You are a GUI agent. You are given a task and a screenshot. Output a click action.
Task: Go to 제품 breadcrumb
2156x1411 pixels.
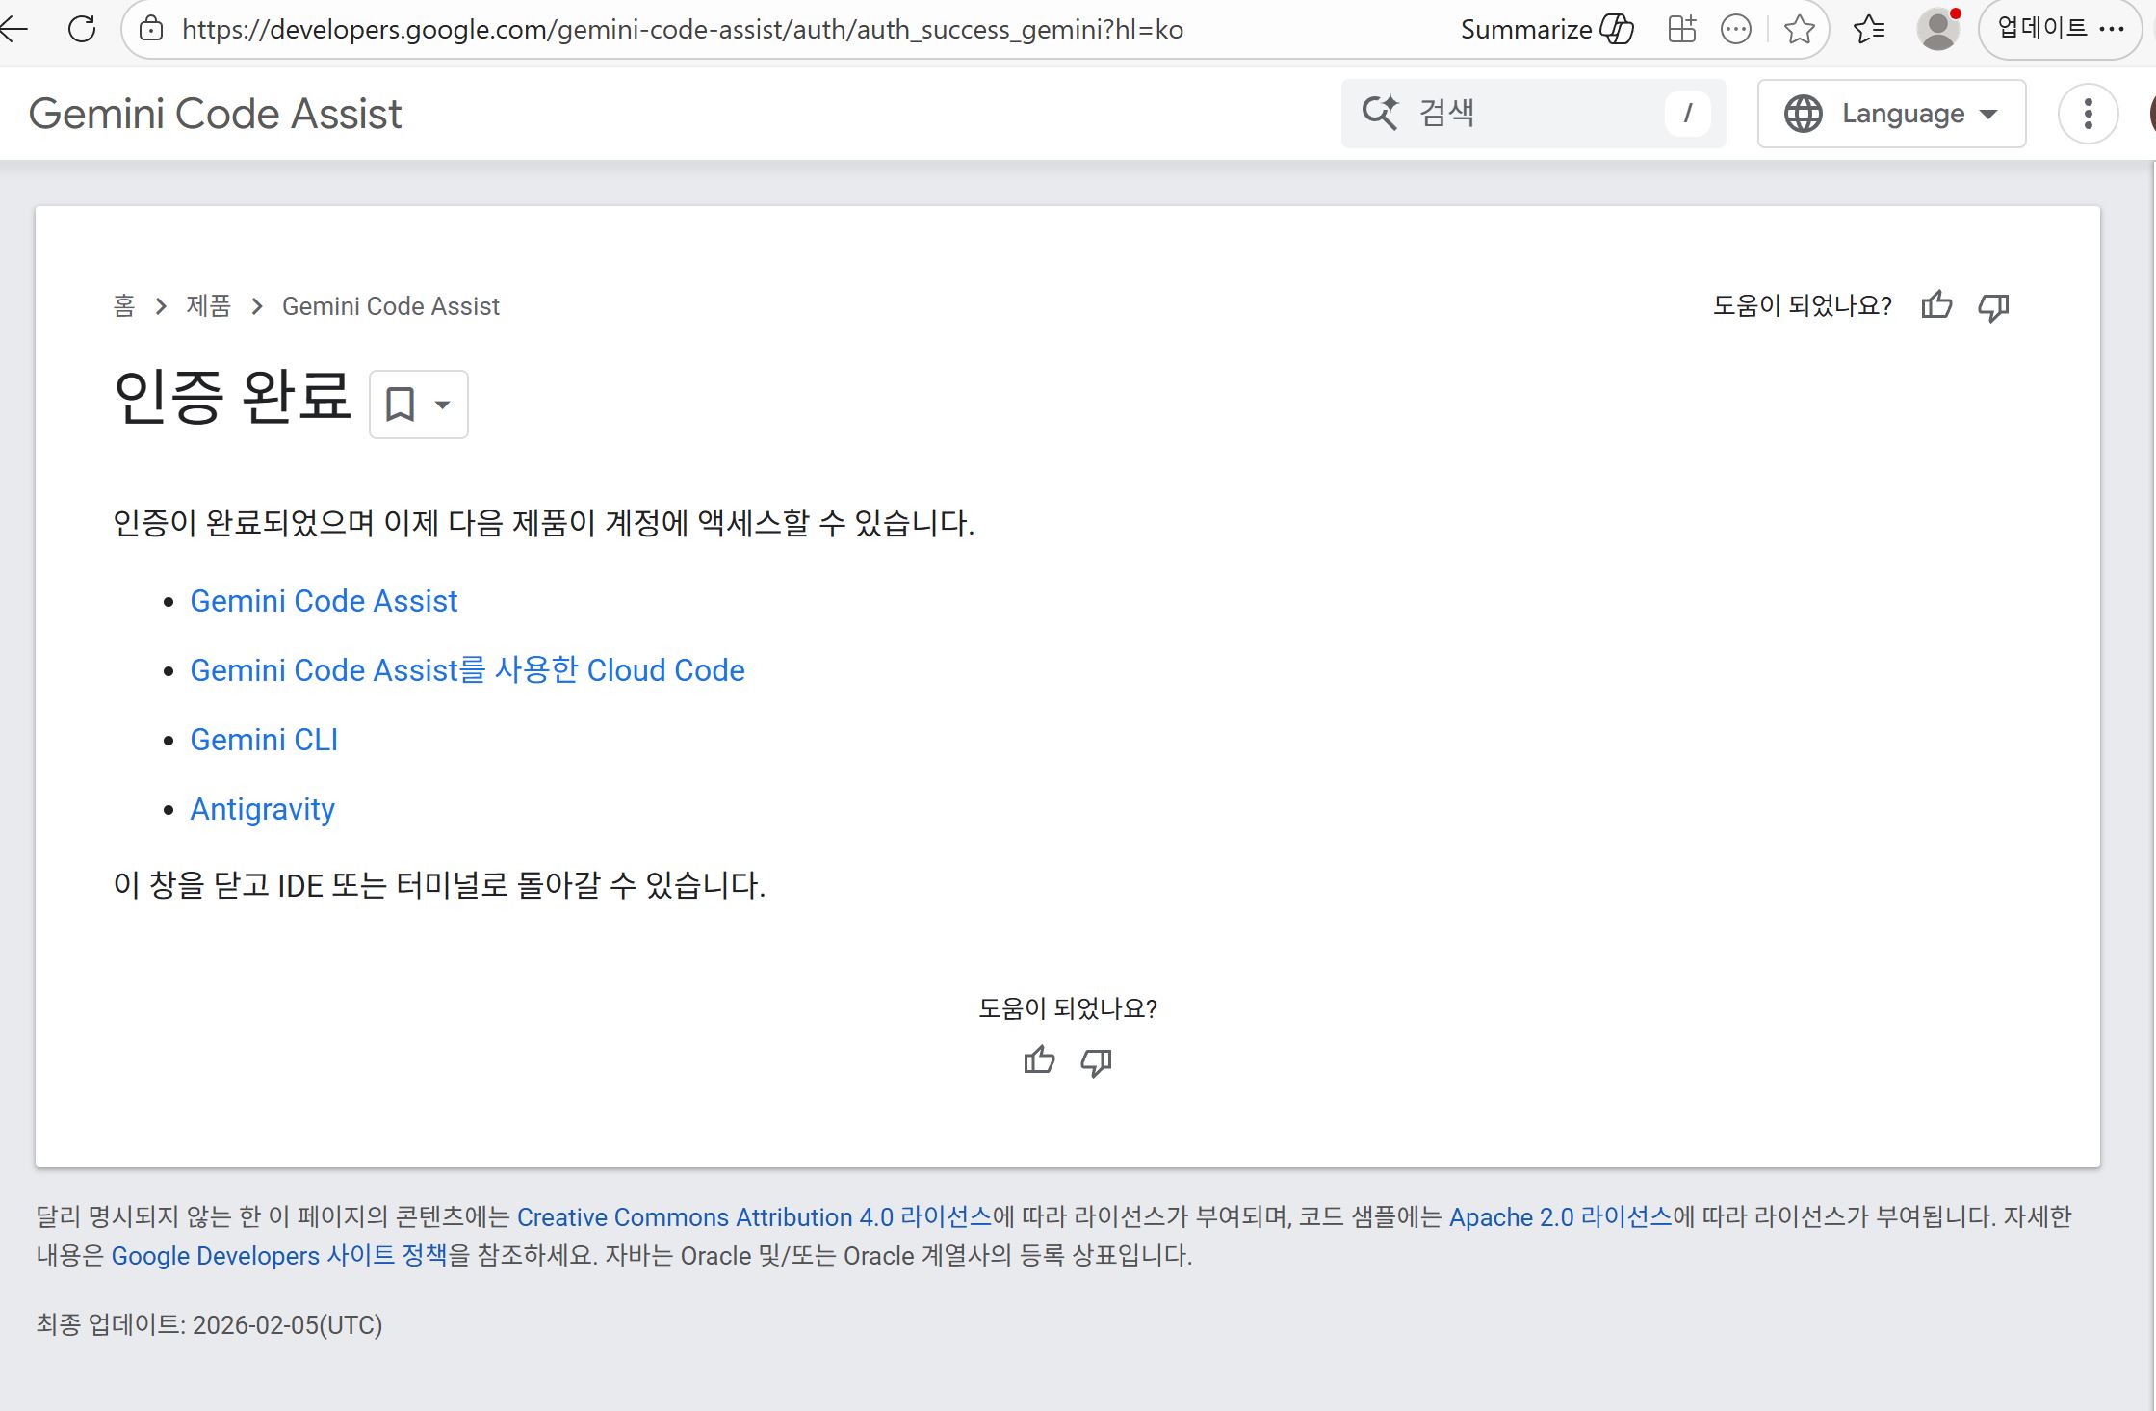tap(208, 306)
